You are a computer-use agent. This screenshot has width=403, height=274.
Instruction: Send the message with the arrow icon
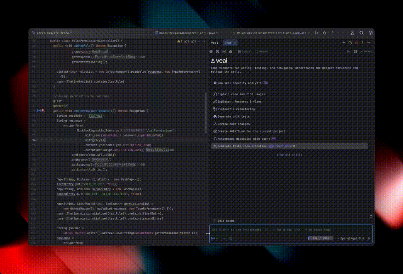369,238
